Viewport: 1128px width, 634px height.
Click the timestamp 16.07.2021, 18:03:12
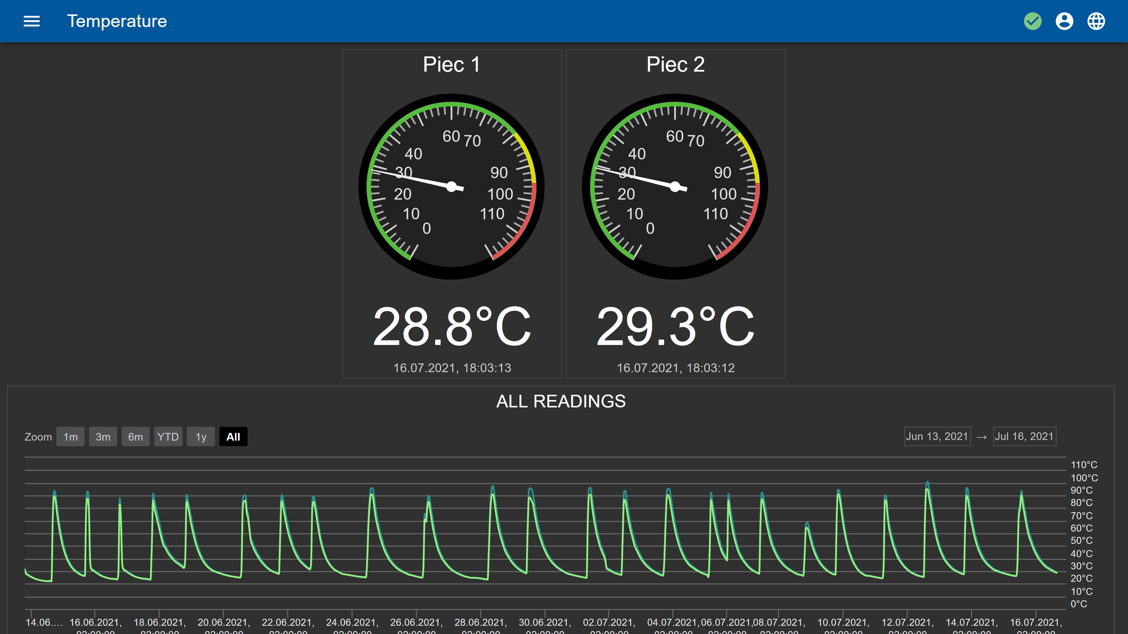[676, 368]
